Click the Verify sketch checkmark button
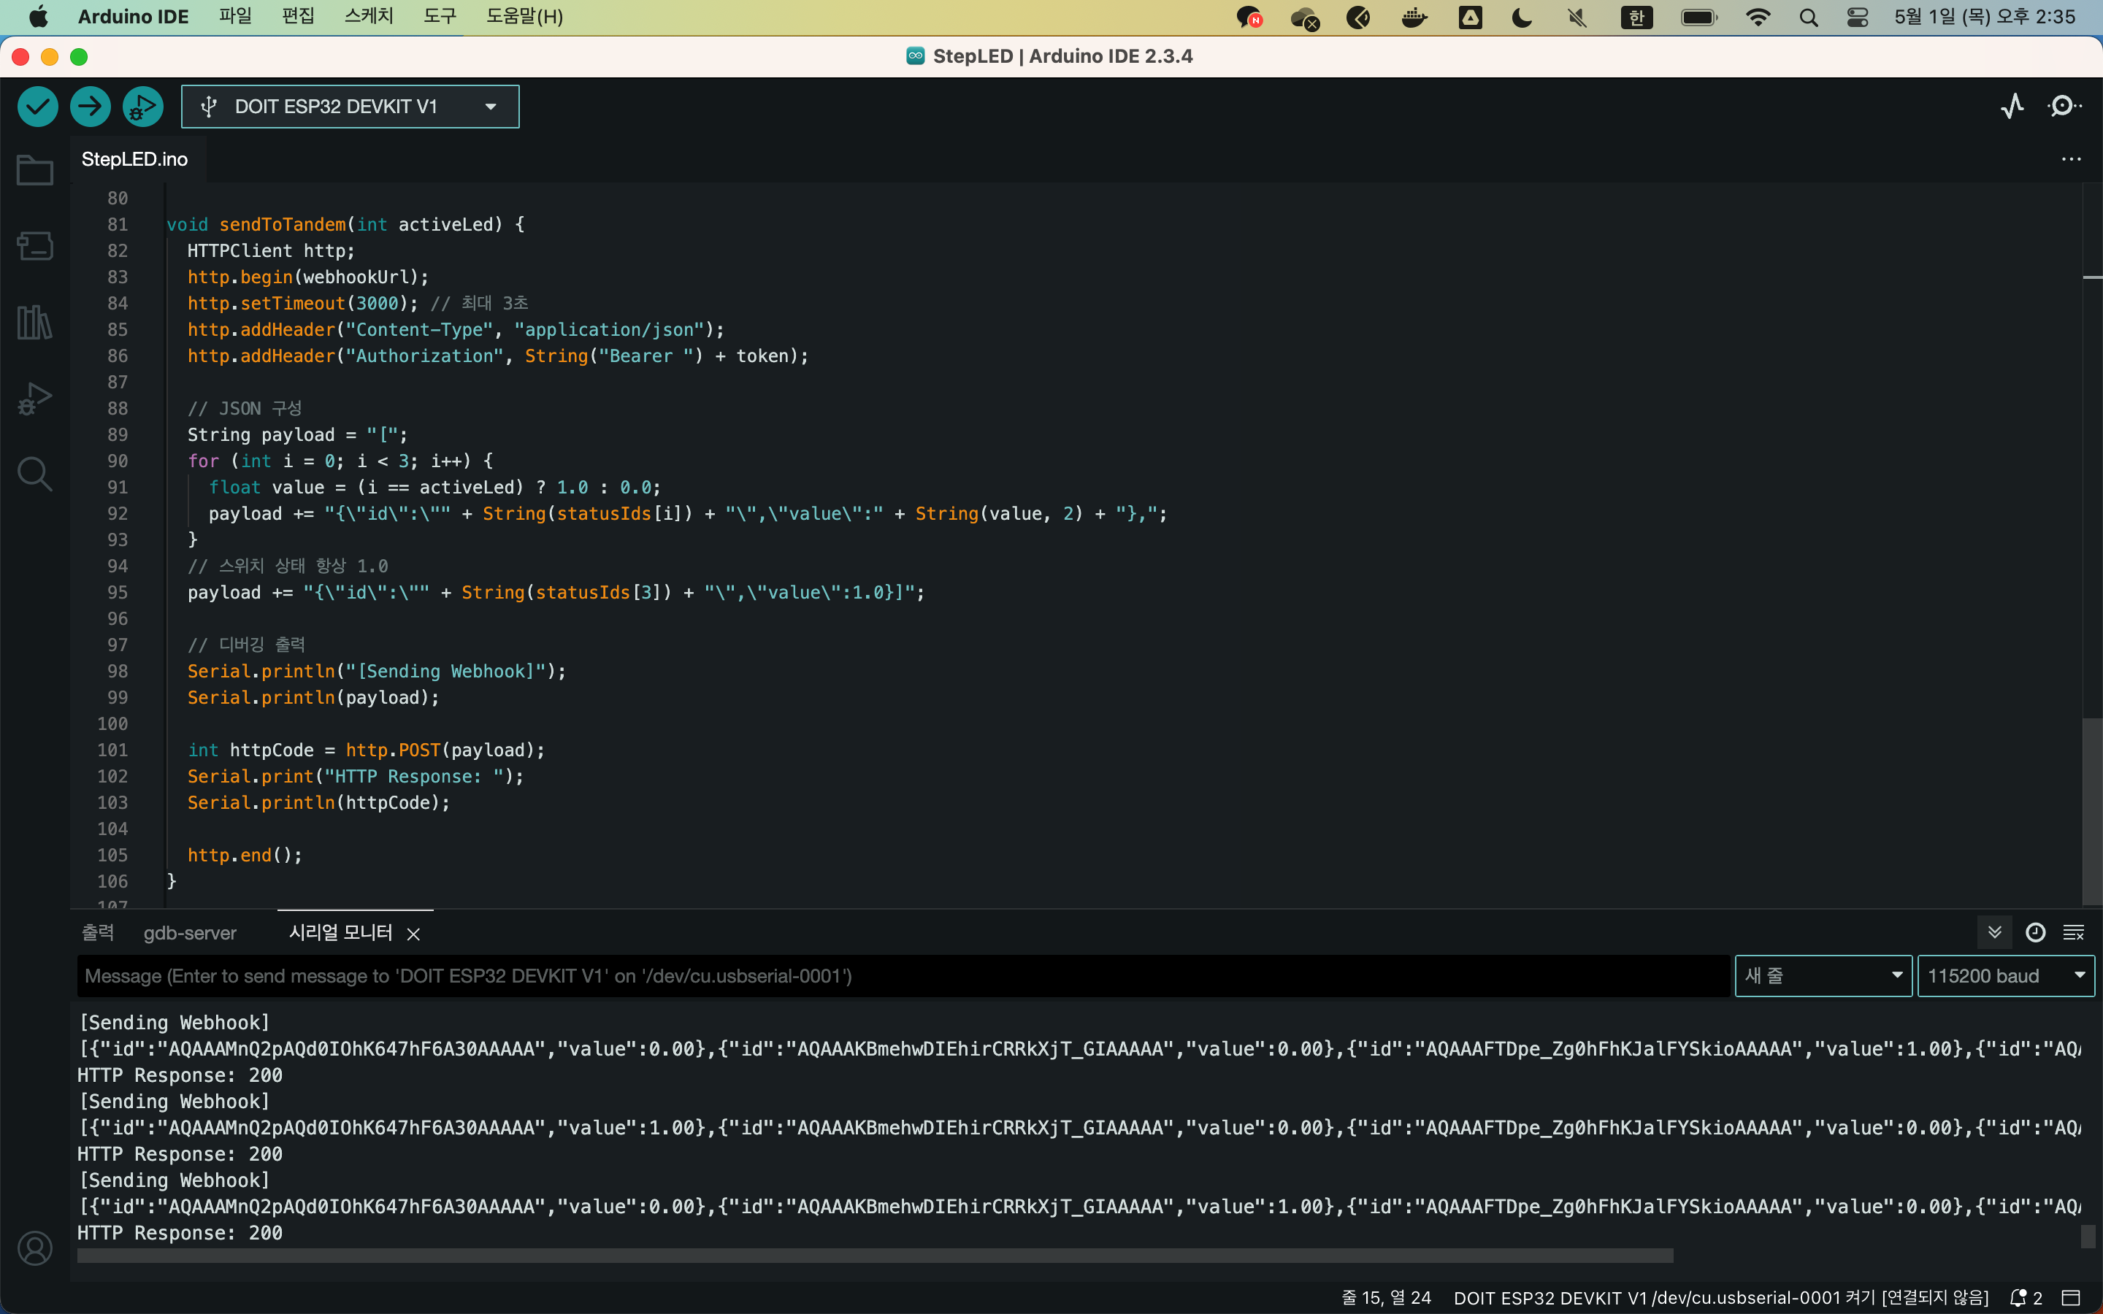 pos(37,106)
